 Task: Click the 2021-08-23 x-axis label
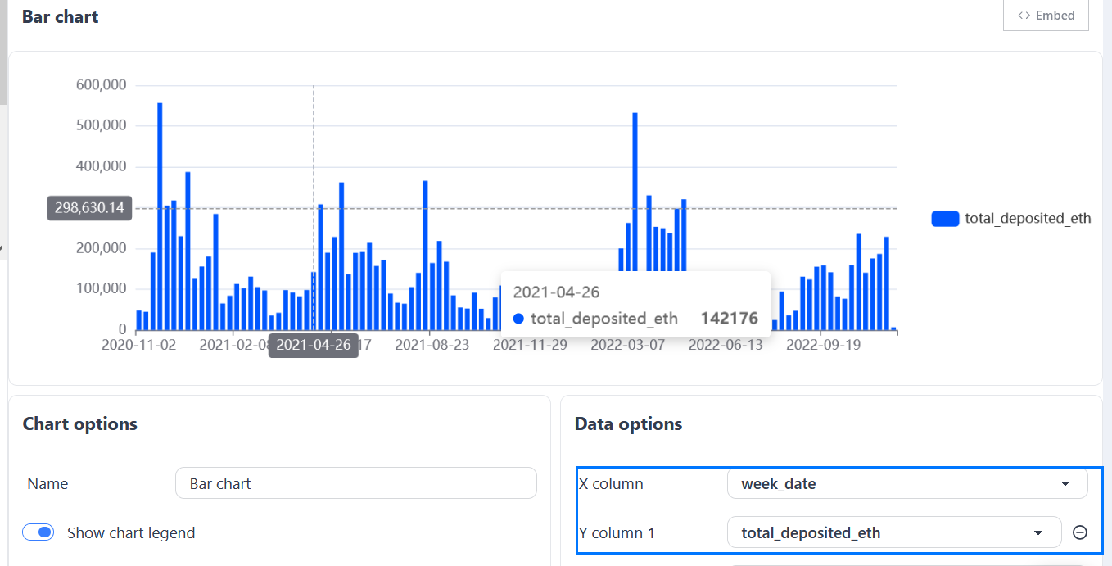point(432,345)
